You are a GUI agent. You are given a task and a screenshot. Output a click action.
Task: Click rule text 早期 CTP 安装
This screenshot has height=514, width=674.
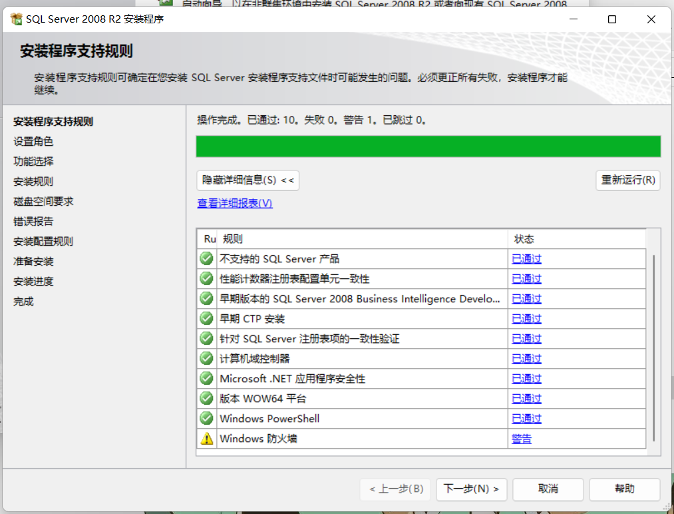coord(252,319)
